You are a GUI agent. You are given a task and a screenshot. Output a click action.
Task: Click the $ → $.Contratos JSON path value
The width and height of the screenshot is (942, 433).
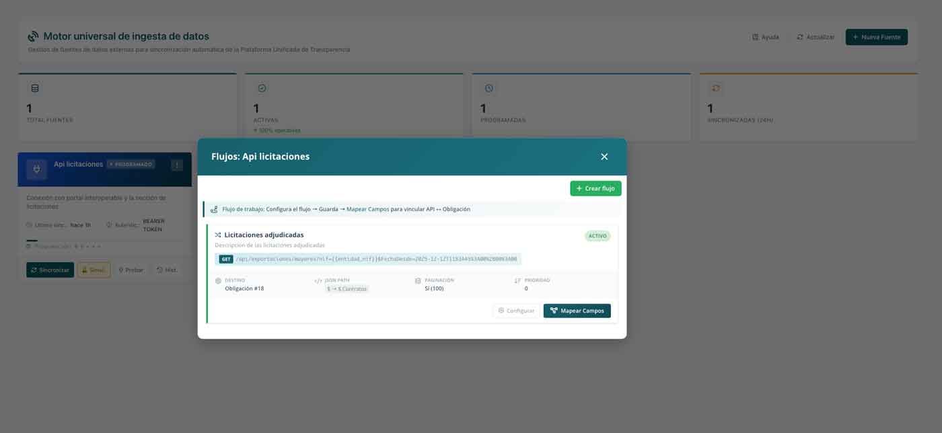point(347,289)
